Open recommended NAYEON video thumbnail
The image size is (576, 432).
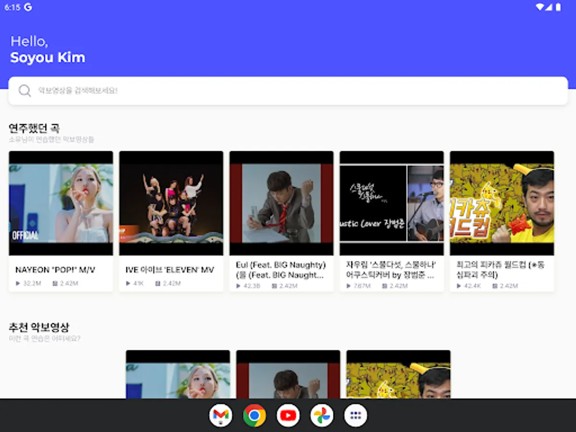(178, 374)
